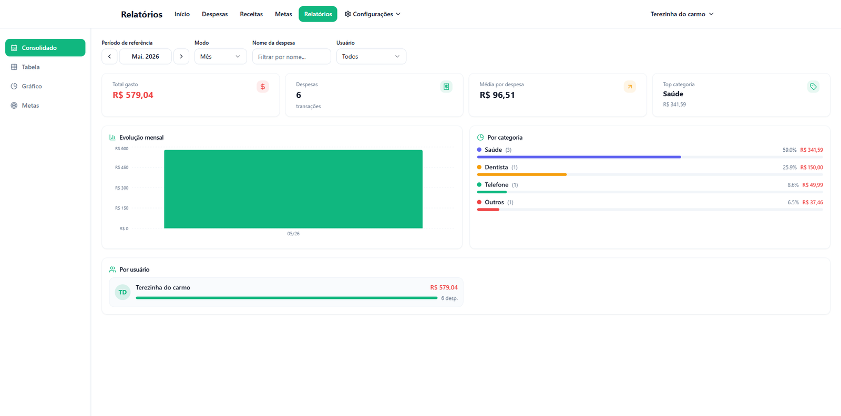Viewport: 841px width, 416px height.
Task: Click the tag icon in Top categoria card
Action: [x=813, y=87]
